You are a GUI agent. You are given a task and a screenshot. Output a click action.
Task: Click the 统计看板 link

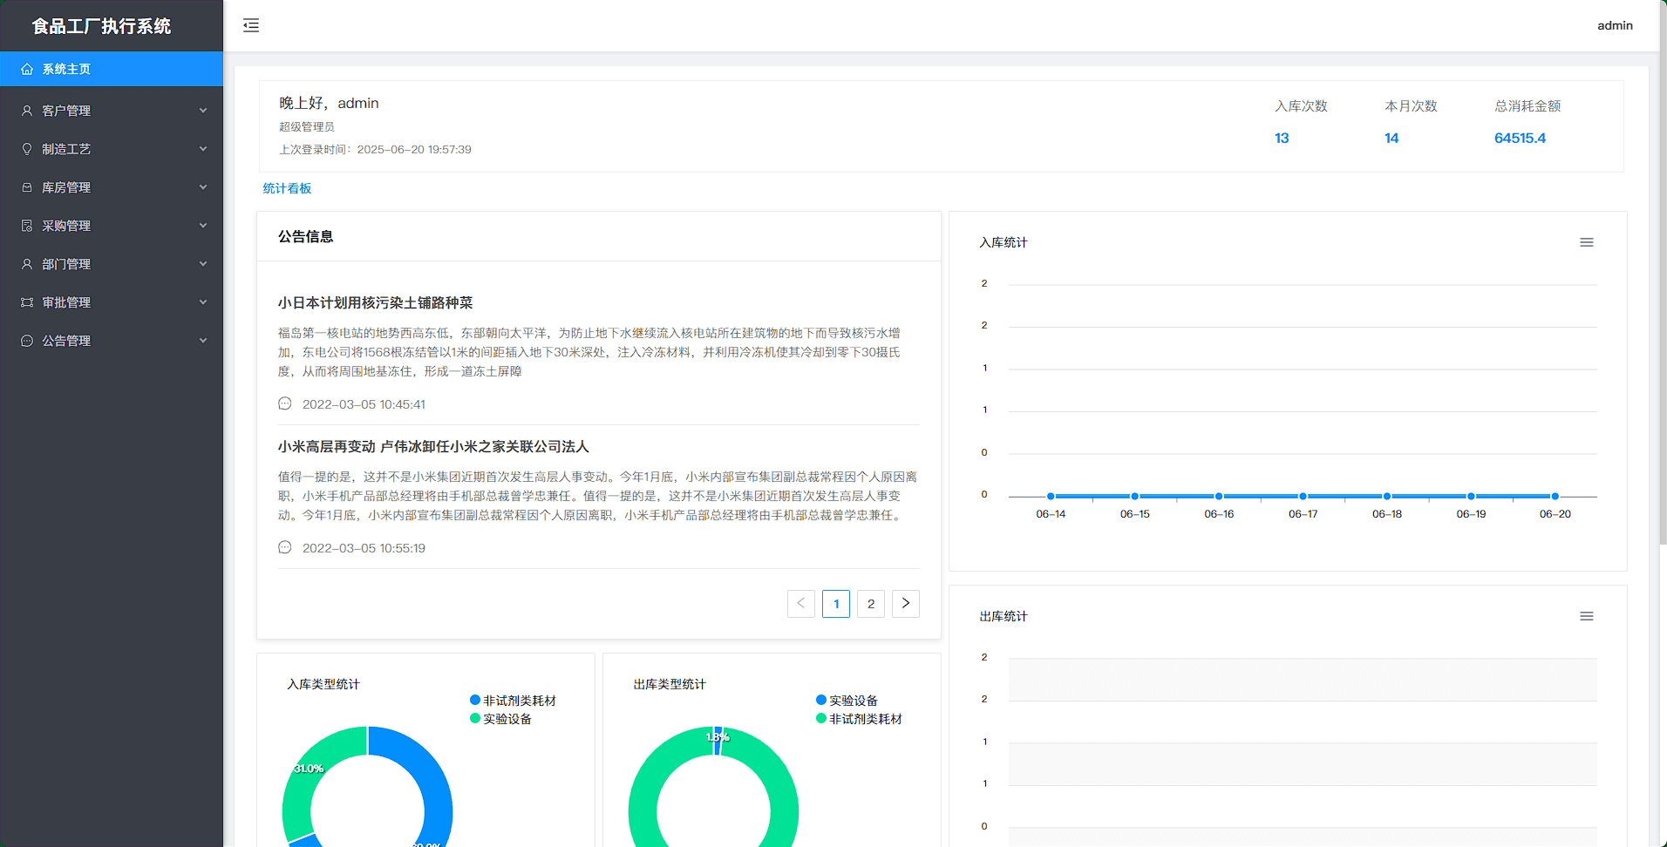(x=287, y=188)
